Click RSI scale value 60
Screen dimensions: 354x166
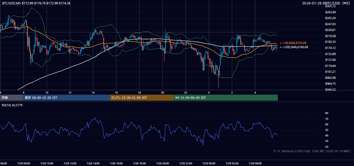327,124
